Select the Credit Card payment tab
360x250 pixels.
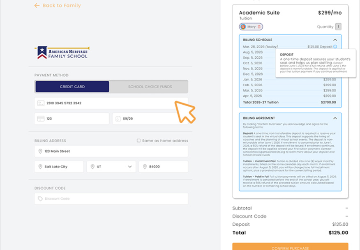tap(72, 87)
